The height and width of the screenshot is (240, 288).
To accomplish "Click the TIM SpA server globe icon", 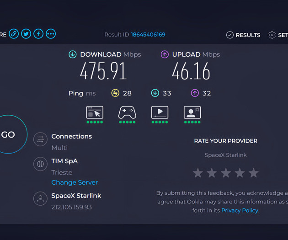I will (40, 164).
